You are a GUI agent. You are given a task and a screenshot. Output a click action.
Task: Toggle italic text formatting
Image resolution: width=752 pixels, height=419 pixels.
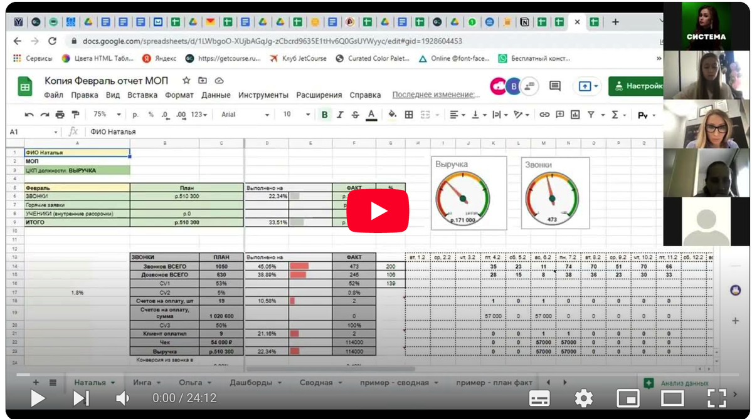340,115
